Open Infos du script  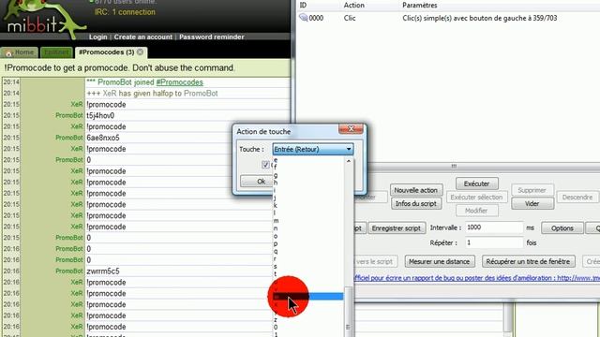416,203
